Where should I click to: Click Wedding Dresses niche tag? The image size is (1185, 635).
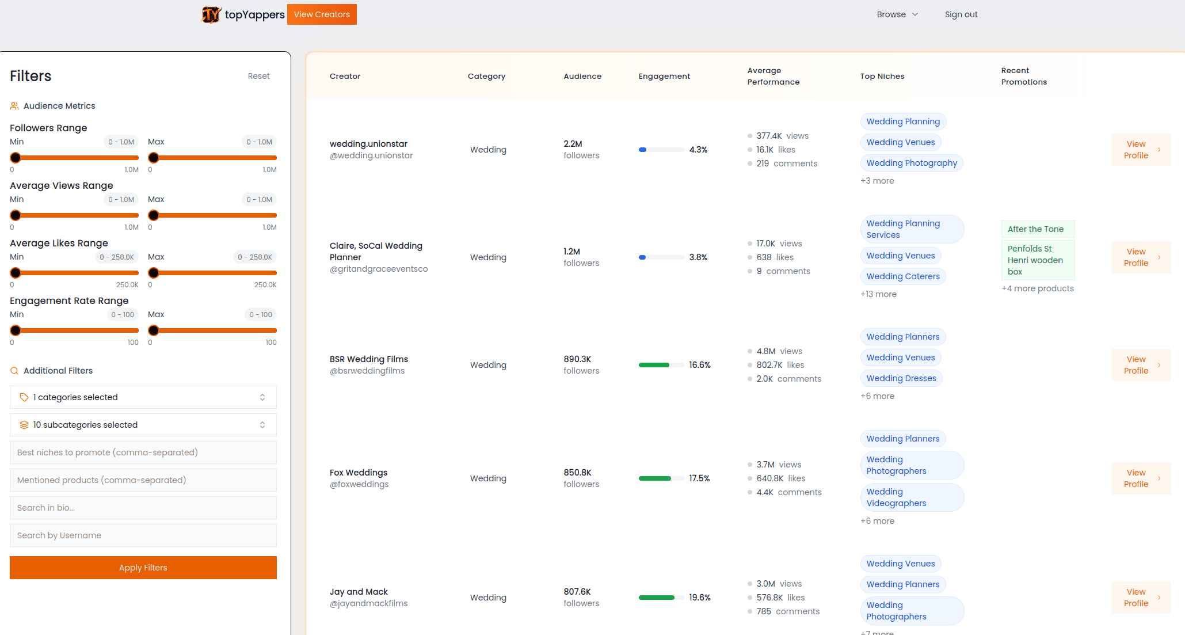click(901, 378)
